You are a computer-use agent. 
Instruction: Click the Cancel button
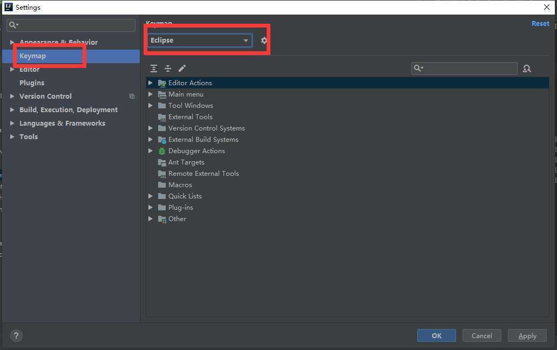coord(481,335)
